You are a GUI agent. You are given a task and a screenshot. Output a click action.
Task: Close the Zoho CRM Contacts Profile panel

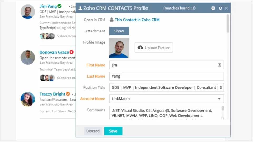(x=226, y=8)
